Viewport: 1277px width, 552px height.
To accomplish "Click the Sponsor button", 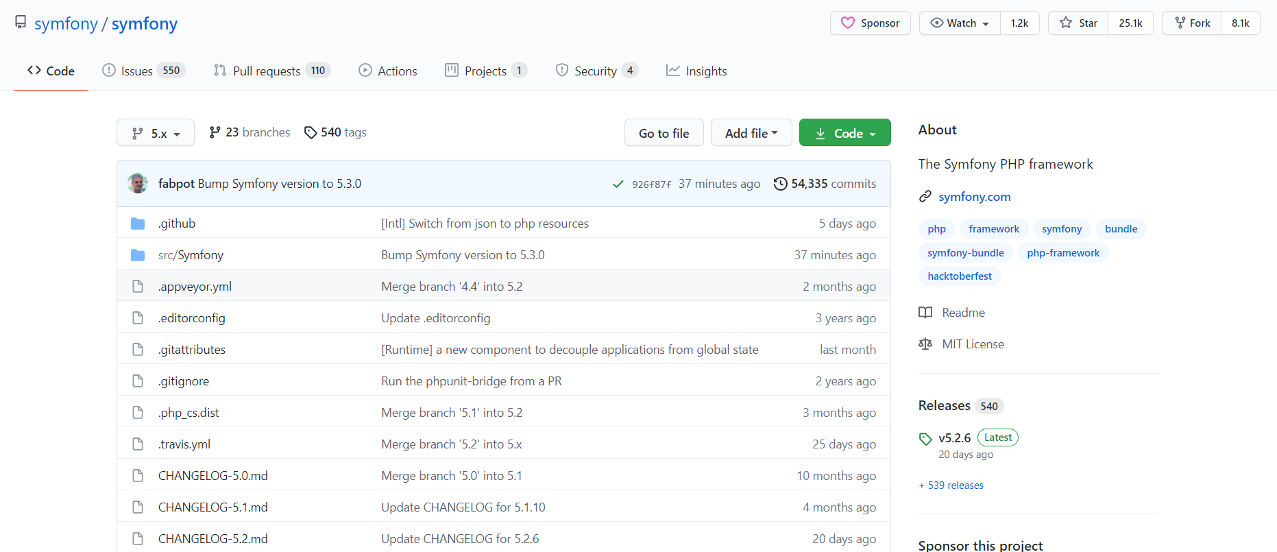I will 871,23.
